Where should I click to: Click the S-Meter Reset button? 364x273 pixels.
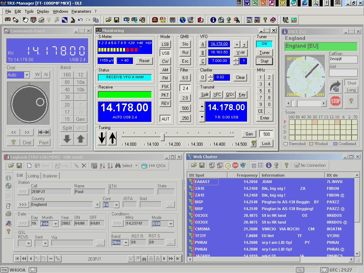pyautogui.click(x=144, y=61)
